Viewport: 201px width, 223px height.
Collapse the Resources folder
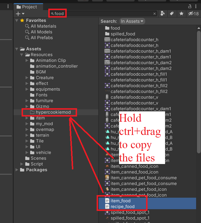[x=22, y=55]
